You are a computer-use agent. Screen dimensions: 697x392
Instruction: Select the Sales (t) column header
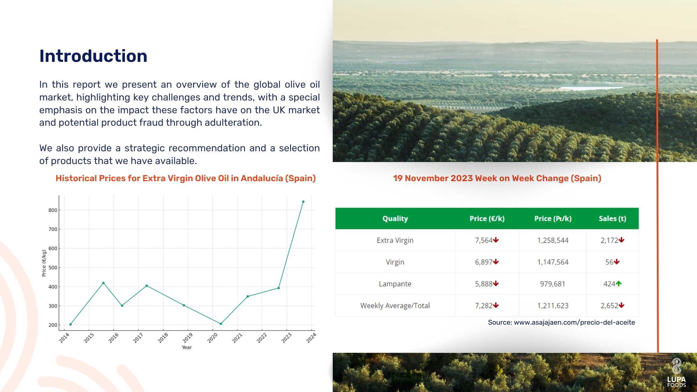(612, 218)
